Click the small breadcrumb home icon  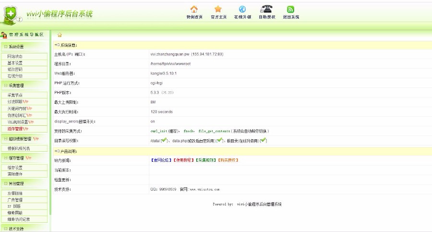point(60,35)
